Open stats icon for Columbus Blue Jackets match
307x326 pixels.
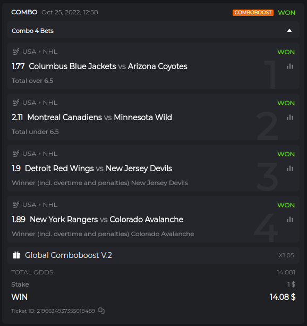[x=290, y=66]
